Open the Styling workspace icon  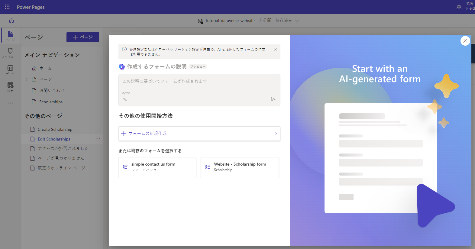10,53
